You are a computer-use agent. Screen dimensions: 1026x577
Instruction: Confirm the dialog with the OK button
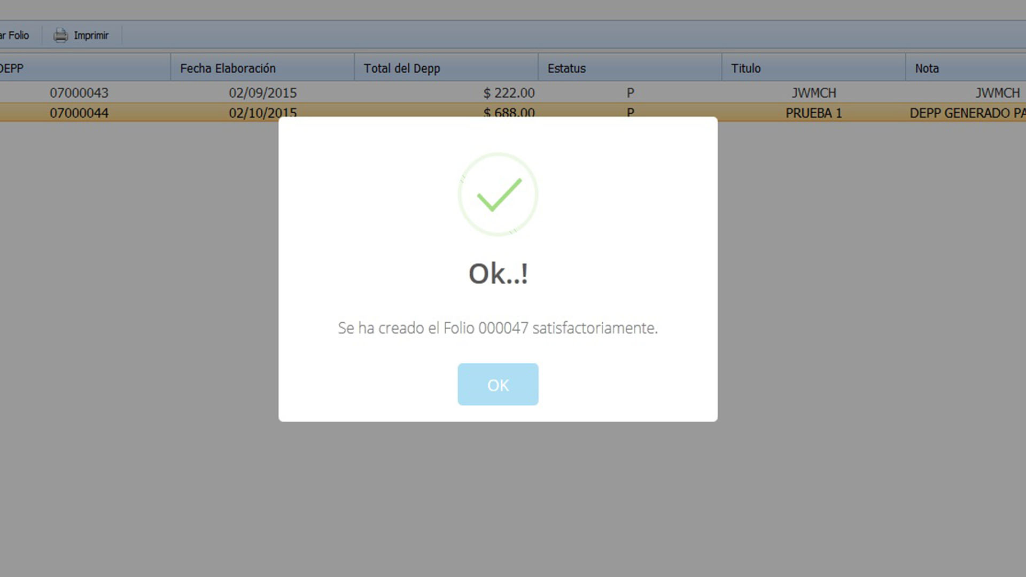(498, 384)
